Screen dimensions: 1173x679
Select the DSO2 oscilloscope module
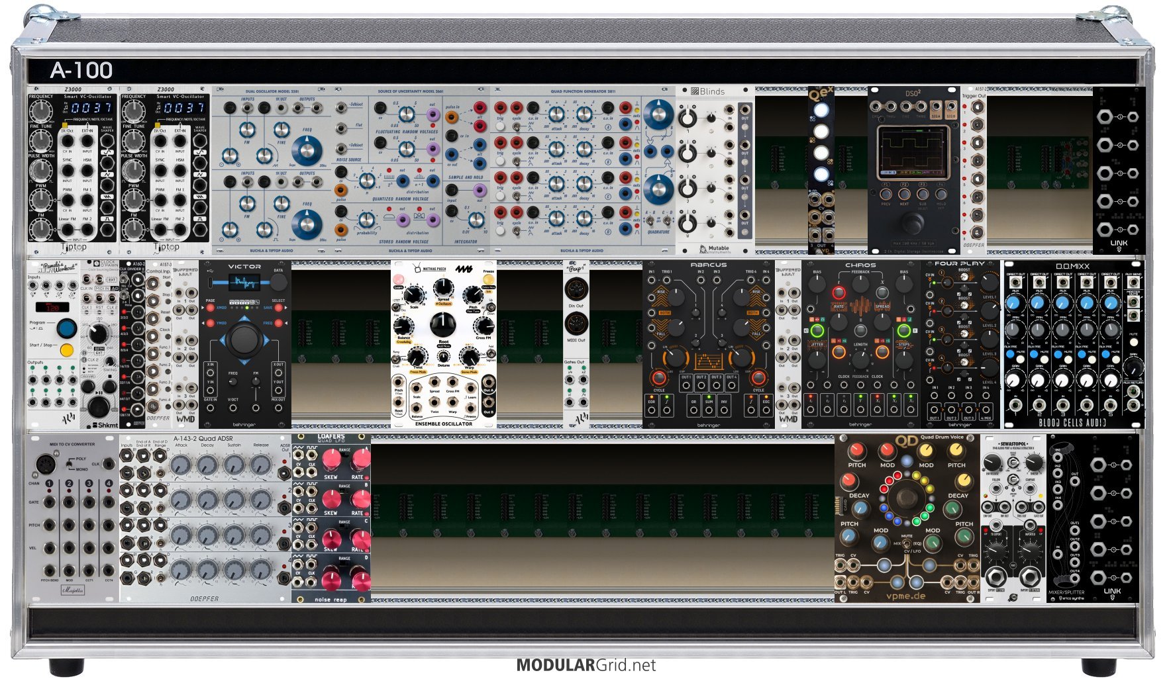click(x=914, y=170)
